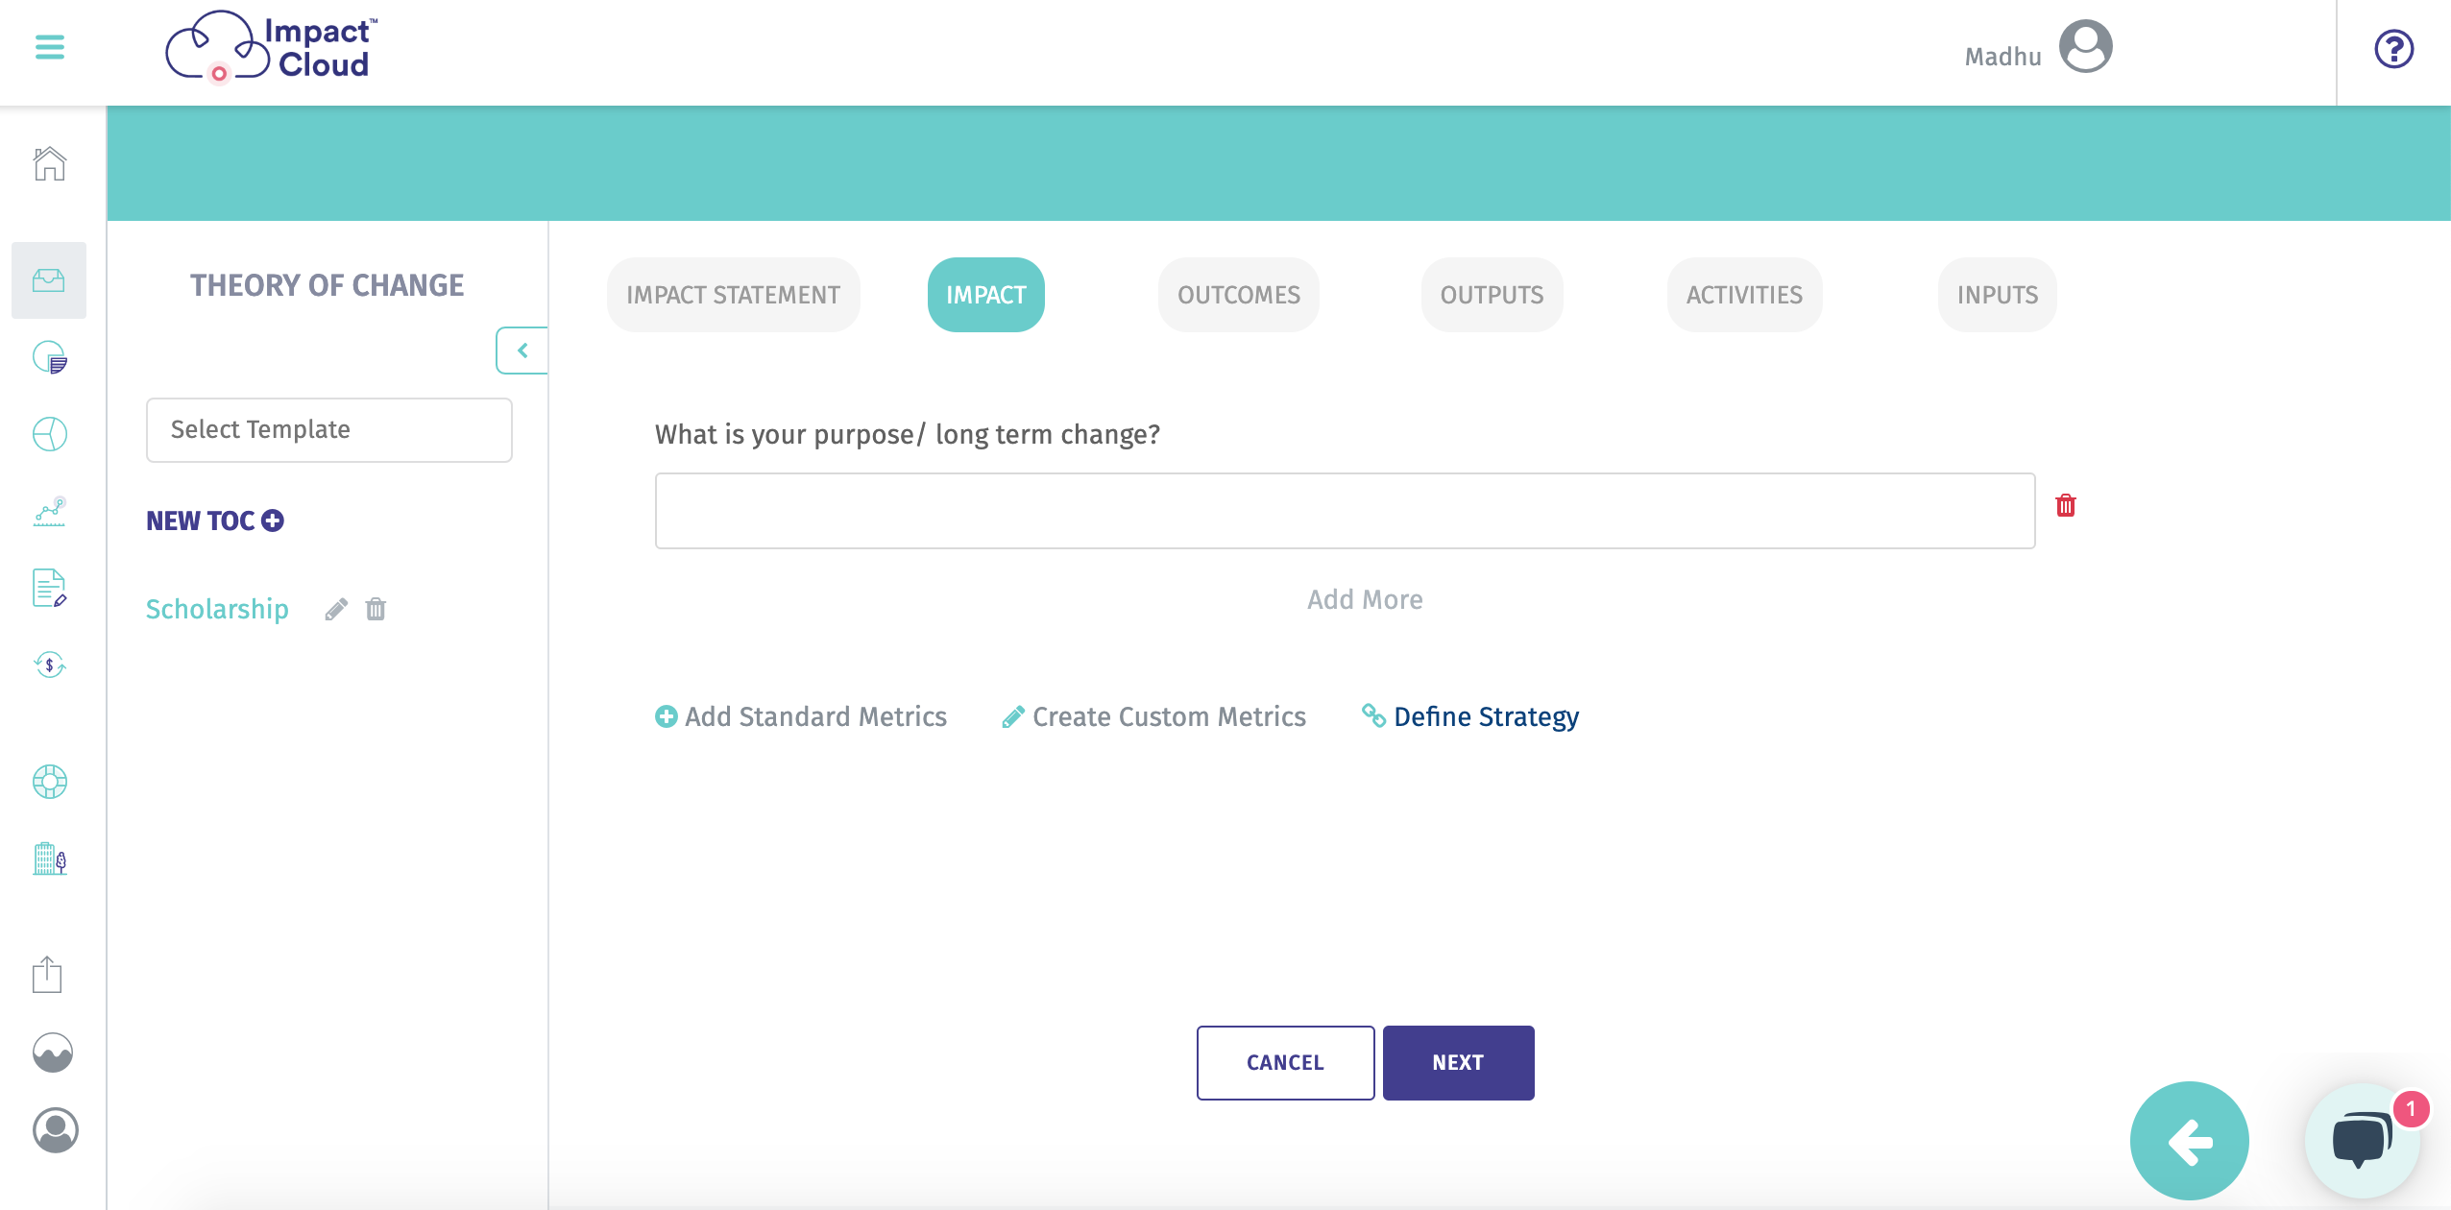Click Define Strategy link
The image size is (2451, 1210).
click(x=1470, y=716)
